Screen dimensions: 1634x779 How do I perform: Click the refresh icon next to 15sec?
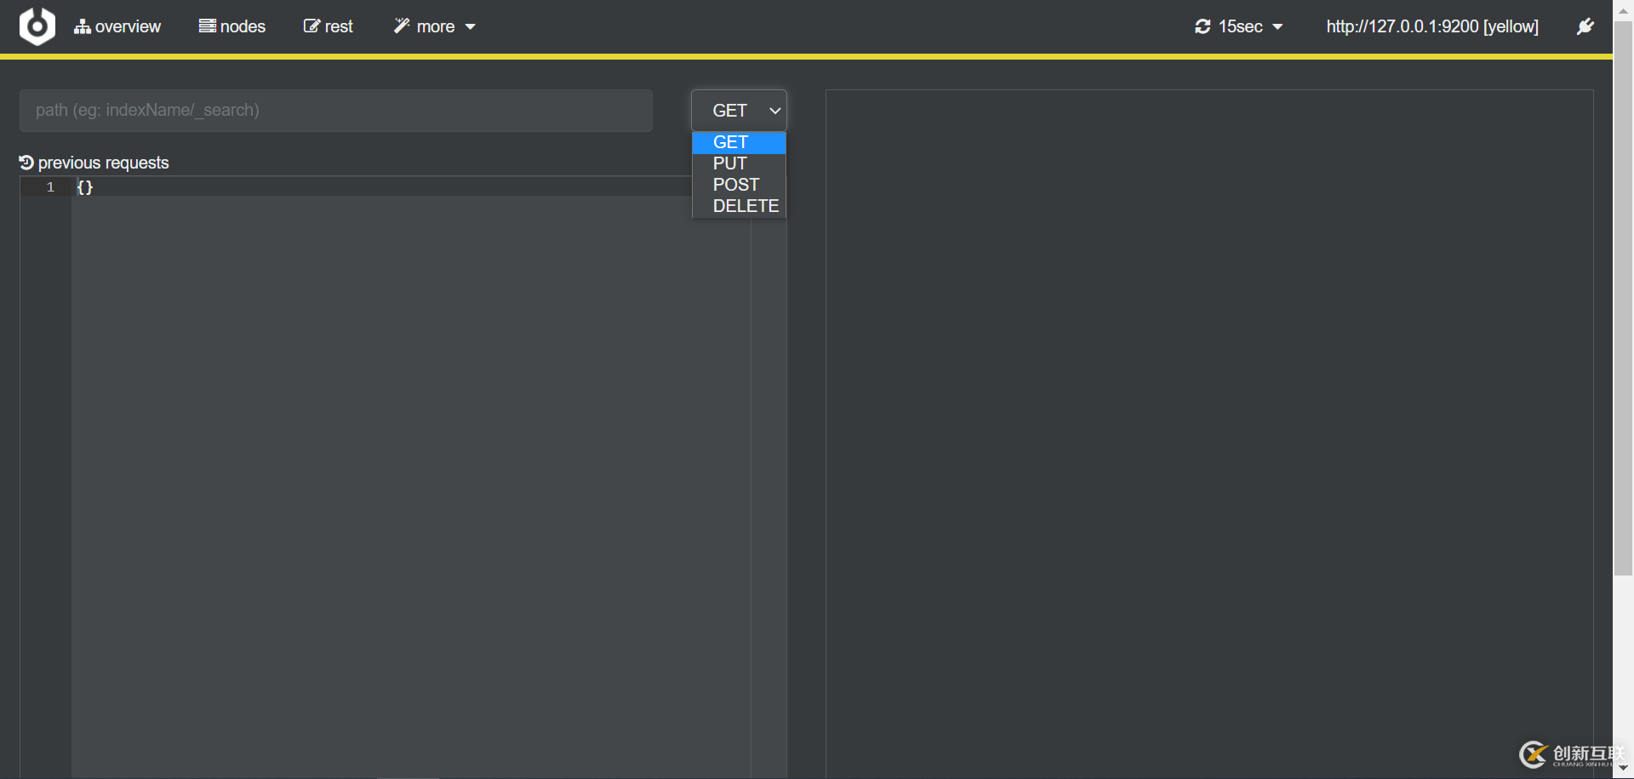(x=1203, y=26)
